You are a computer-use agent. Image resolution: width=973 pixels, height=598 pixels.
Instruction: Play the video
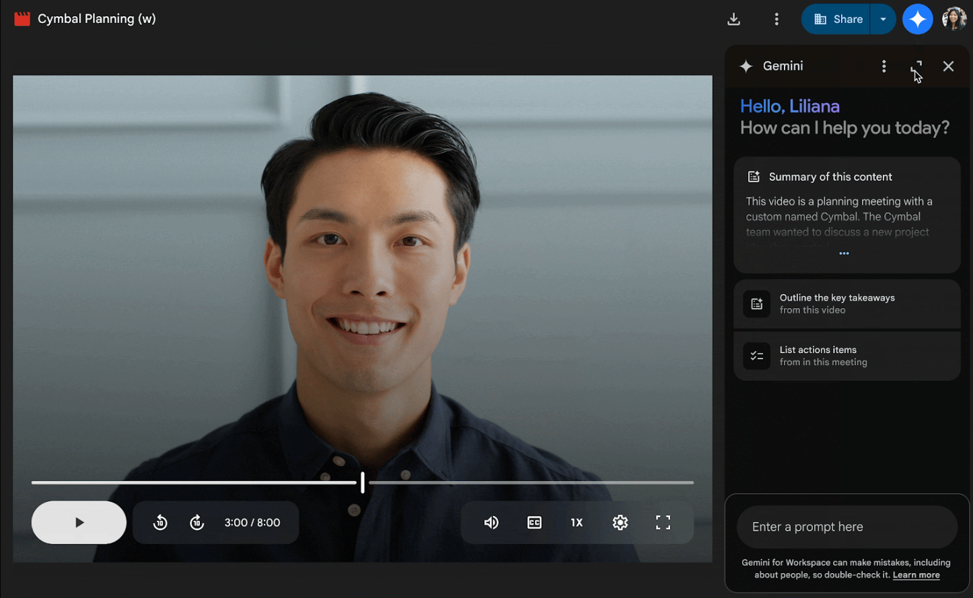(79, 522)
